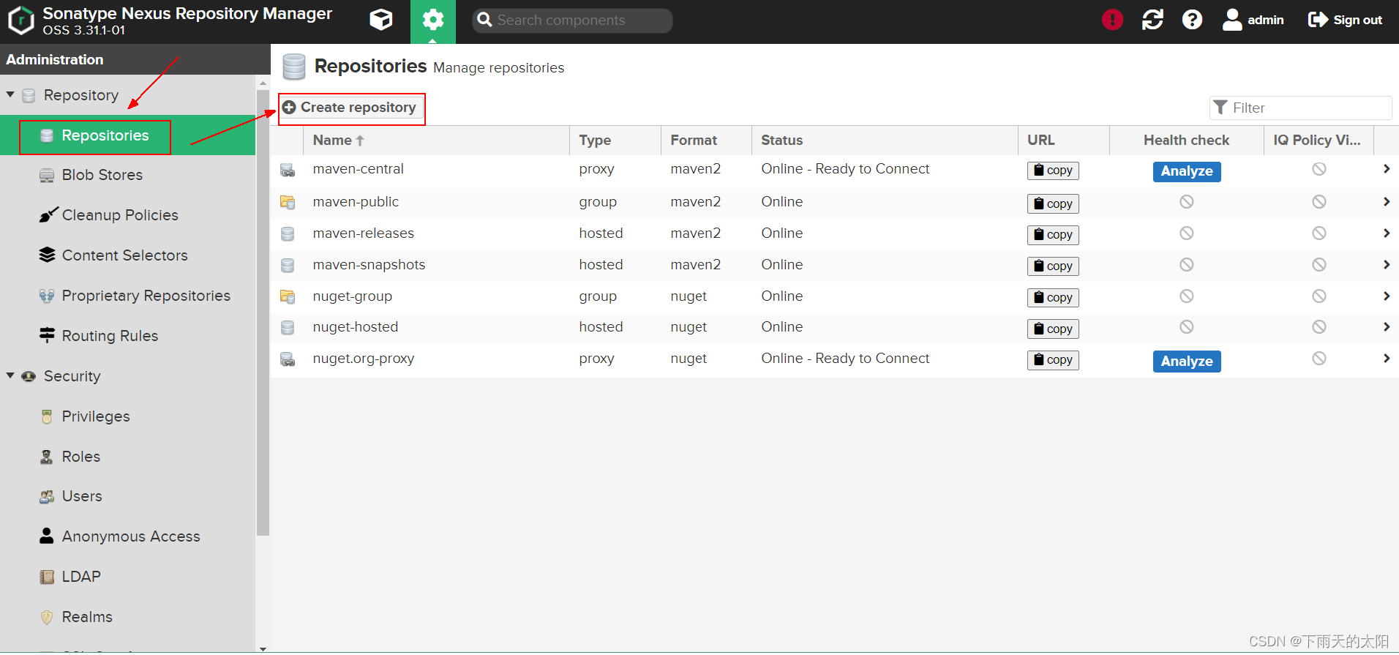Viewport: 1399px width, 655px height.
Task: Copy URL of nuget-hosted
Action: (x=1053, y=329)
